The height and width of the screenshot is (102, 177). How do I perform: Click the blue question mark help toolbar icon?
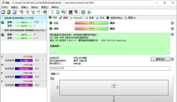(83, 12)
